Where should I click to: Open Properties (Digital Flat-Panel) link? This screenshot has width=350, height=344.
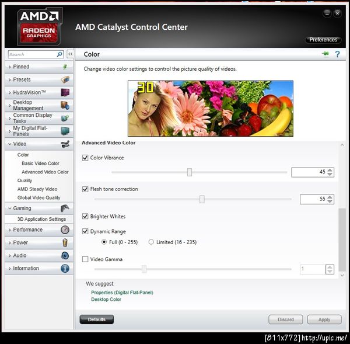coord(122,293)
